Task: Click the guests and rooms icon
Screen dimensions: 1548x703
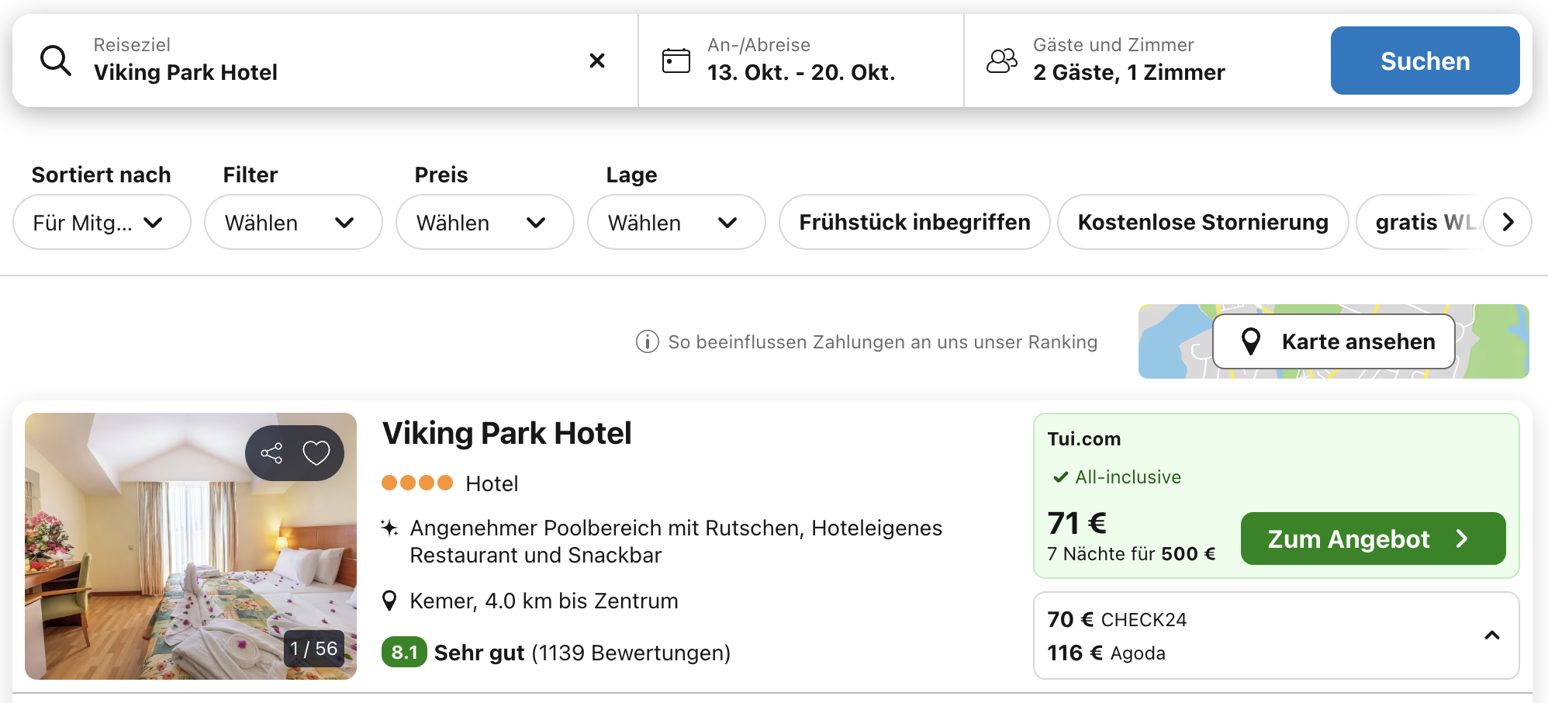Action: [1001, 61]
